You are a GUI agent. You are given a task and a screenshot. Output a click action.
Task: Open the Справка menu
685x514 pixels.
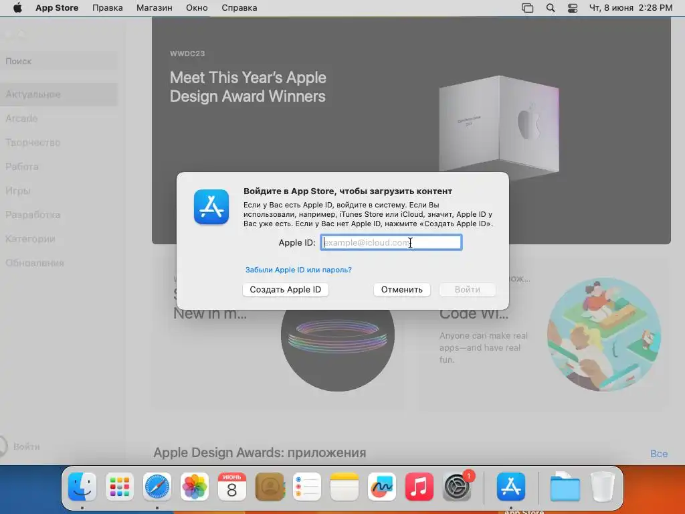(x=239, y=8)
